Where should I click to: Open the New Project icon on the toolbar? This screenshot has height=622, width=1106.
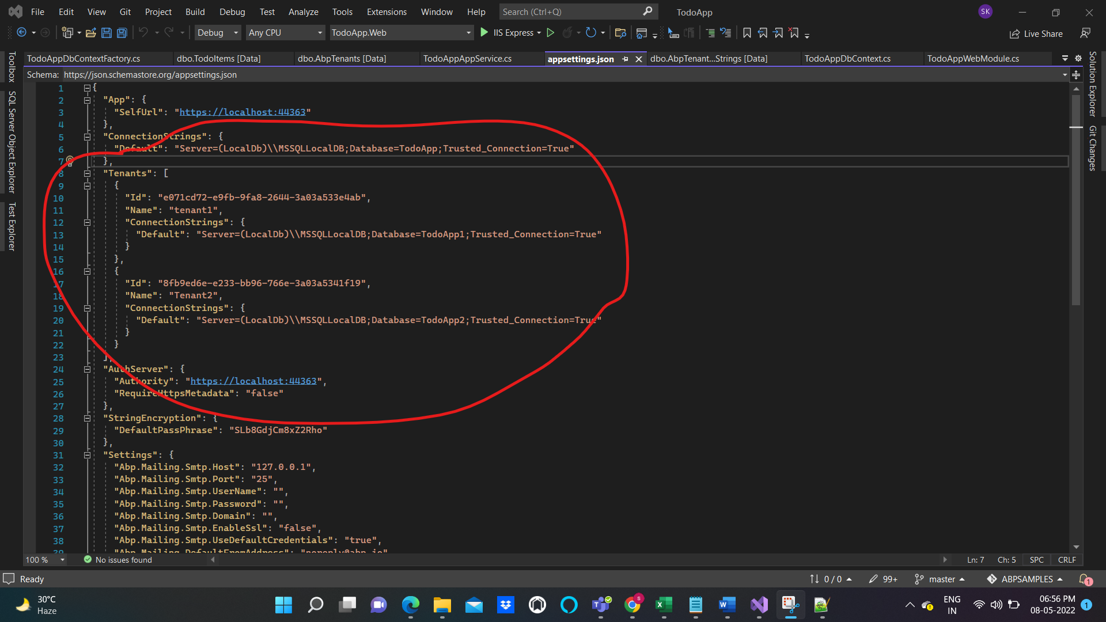67,32
